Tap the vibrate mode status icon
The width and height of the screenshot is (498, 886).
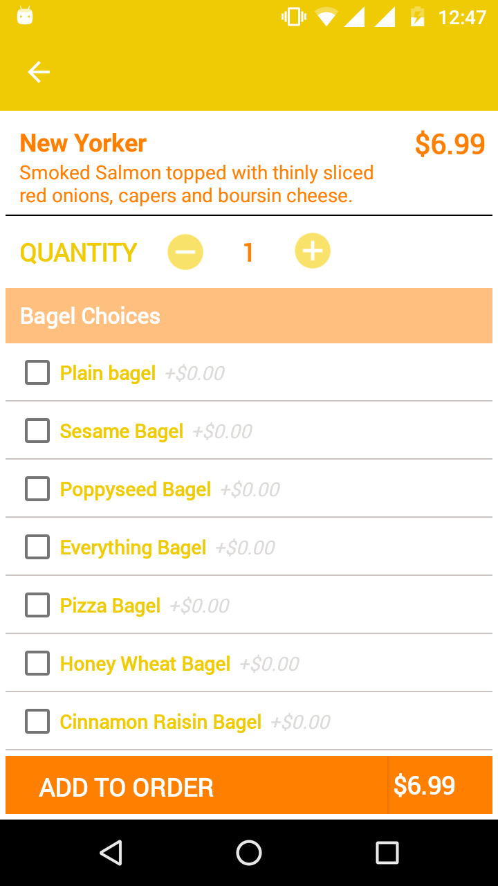(293, 17)
